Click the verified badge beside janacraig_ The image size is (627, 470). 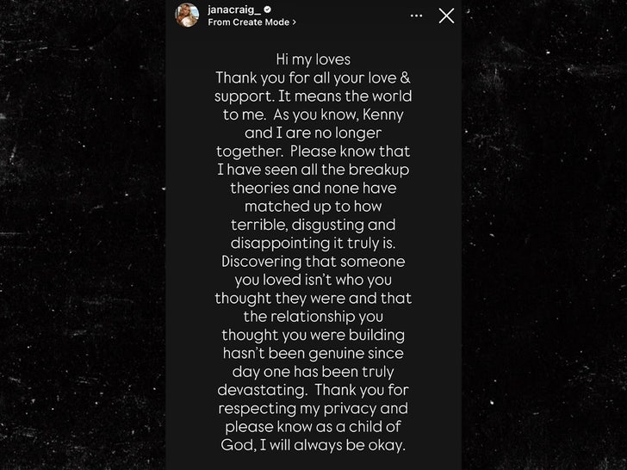point(267,9)
